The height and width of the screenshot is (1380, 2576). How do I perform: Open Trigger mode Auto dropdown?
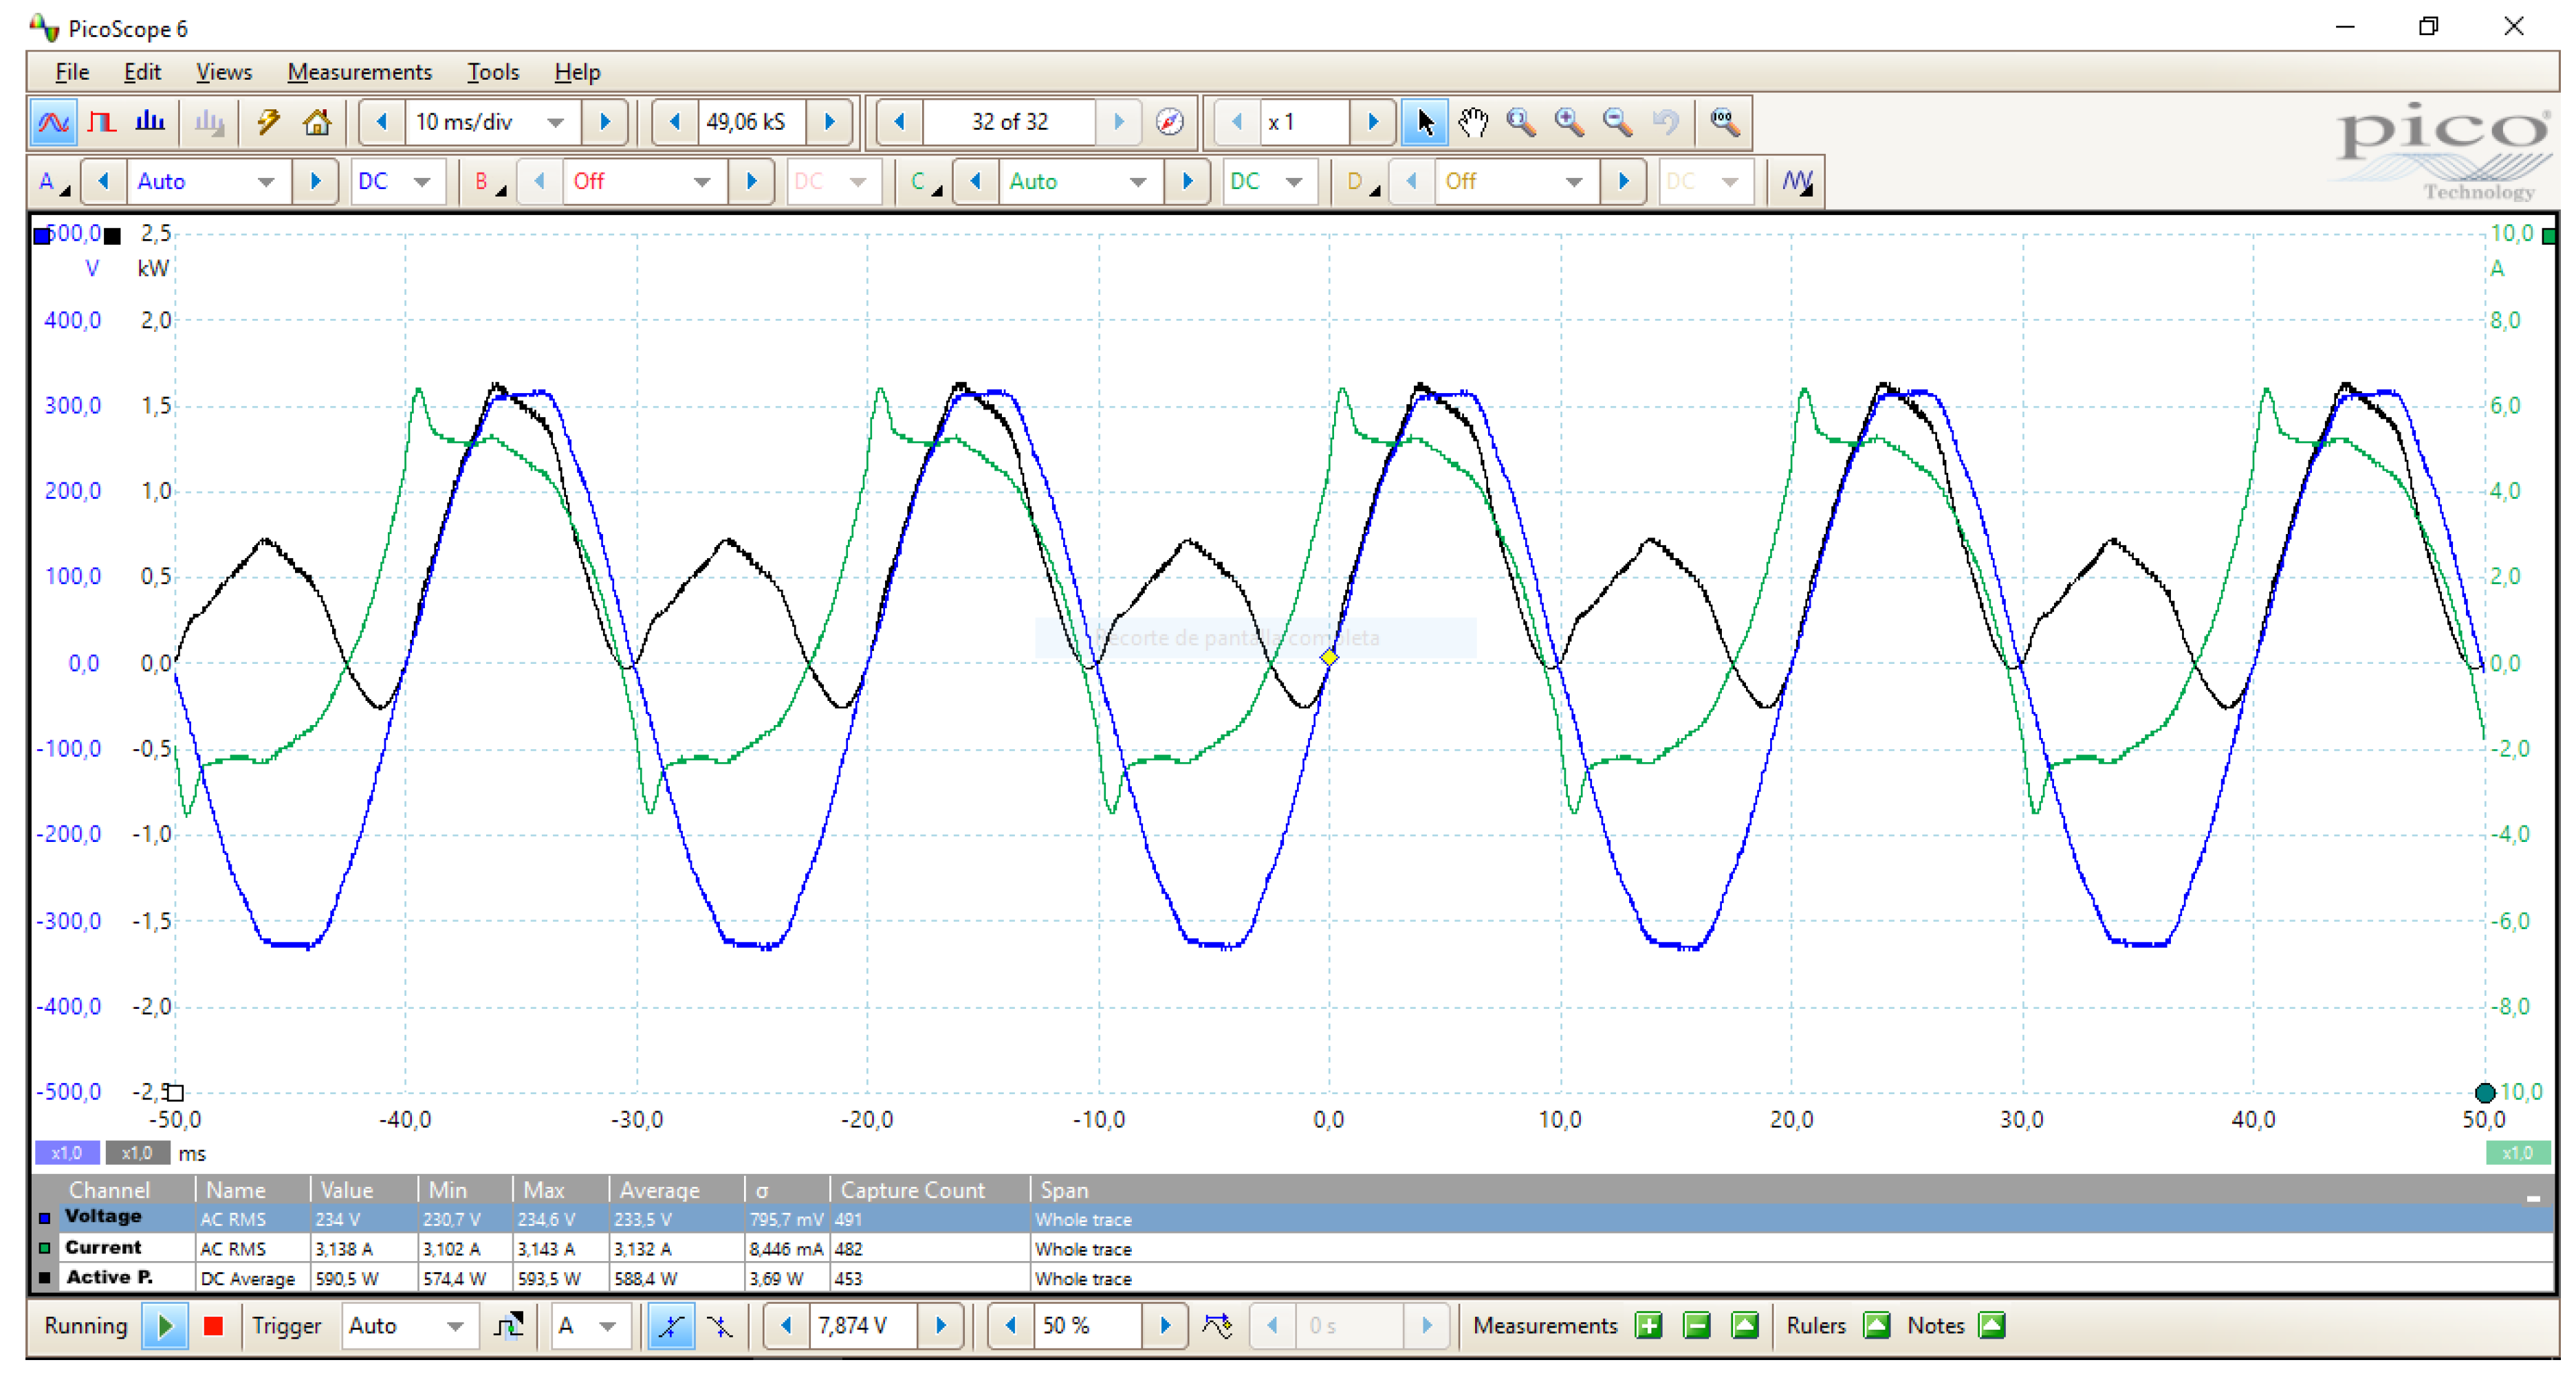[x=455, y=1325]
